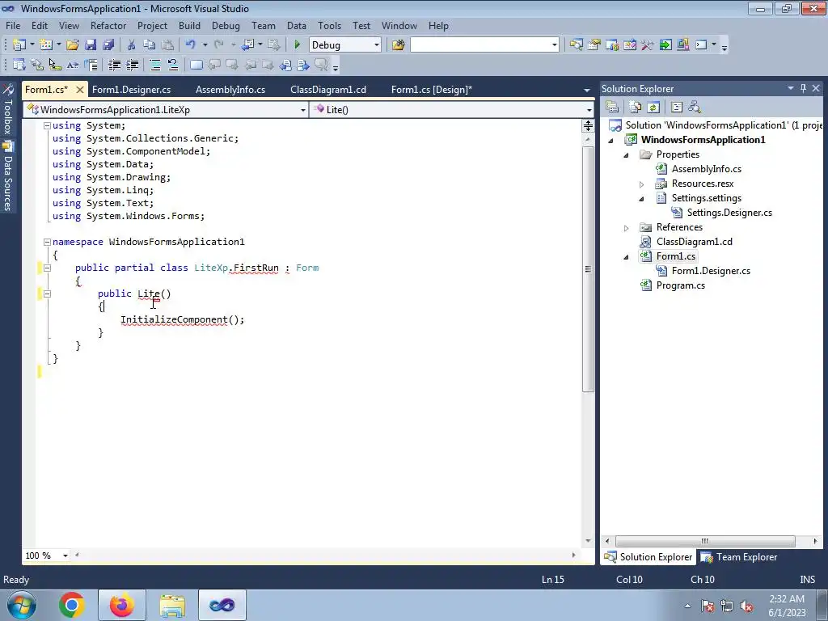The height and width of the screenshot is (621, 828).
Task: Click the New Project toolbar icon
Action: 19,45
